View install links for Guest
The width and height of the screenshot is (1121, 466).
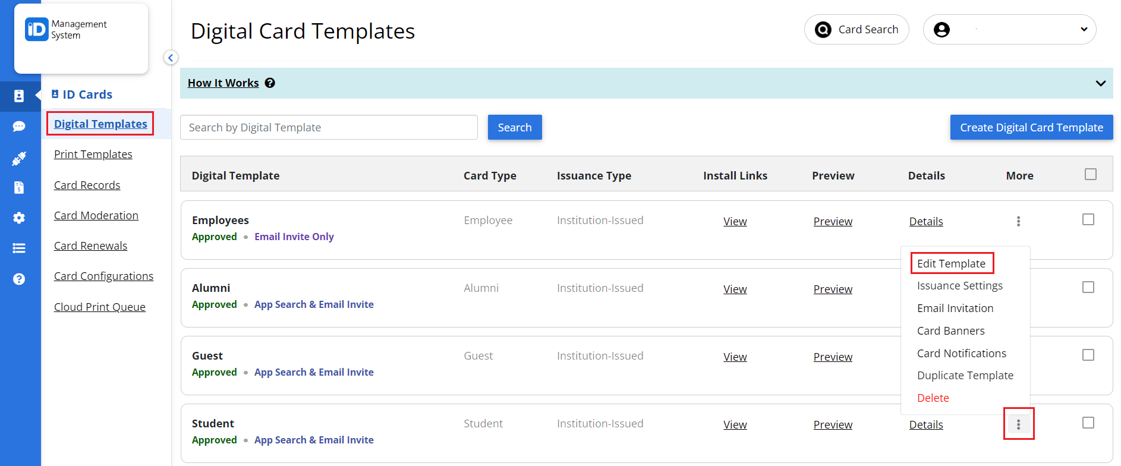point(735,357)
